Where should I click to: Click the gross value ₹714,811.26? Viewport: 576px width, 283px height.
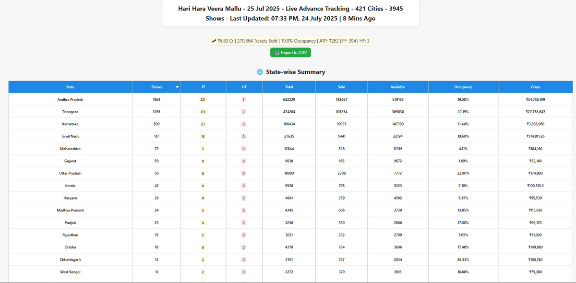pos(536,136)
